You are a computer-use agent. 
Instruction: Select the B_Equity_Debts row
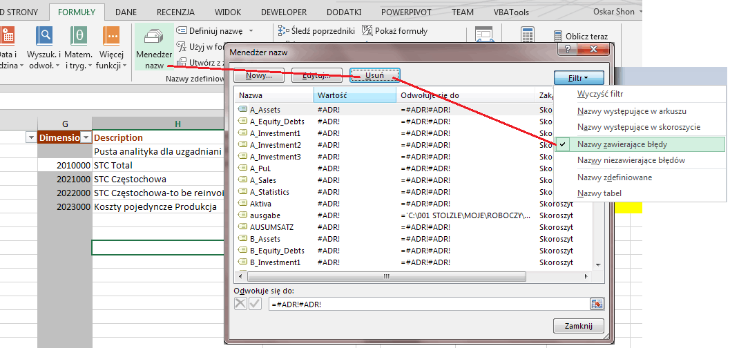coord(414,251)
